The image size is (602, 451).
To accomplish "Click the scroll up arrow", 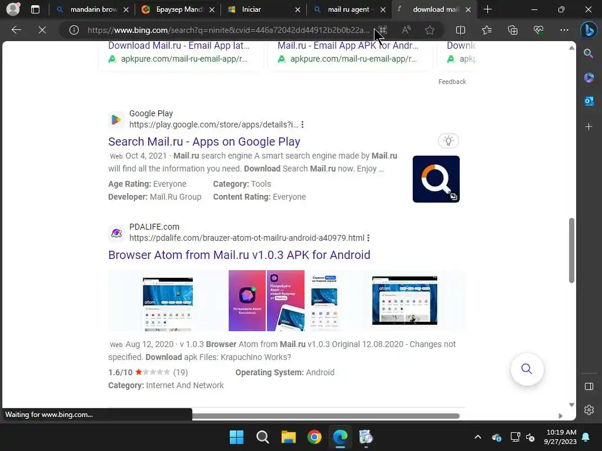I will pos(571,48).
